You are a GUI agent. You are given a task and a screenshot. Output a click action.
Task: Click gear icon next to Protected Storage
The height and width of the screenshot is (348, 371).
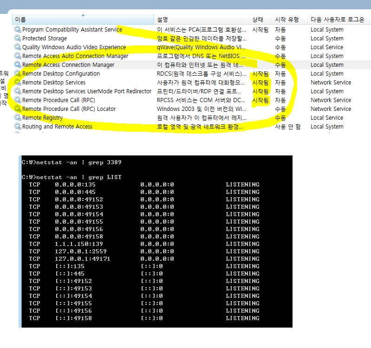pos(18,38)
